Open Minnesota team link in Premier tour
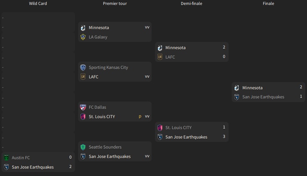The height and width of the screenshot is (176, 307). 99,28
